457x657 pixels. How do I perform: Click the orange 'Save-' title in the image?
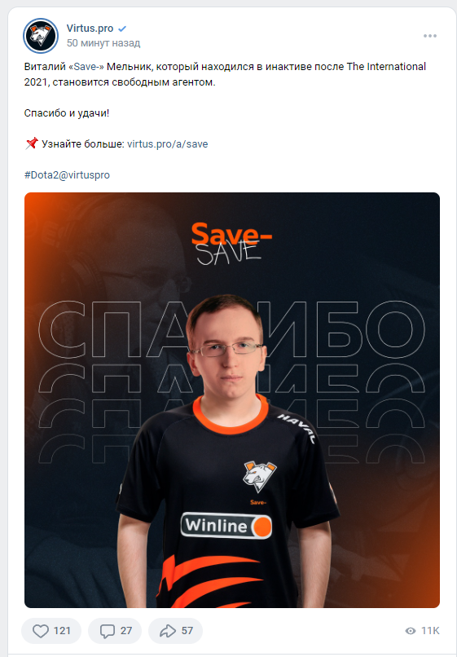click(231, 233)
